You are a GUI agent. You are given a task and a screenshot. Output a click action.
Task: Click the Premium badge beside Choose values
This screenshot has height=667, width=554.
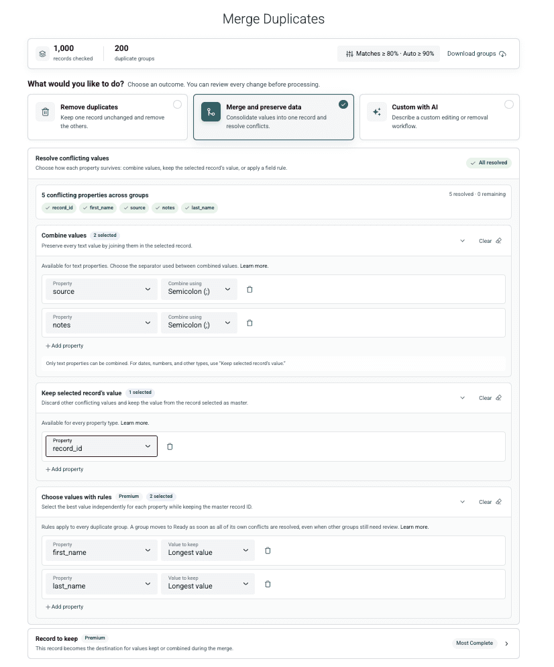coord(129,497)
